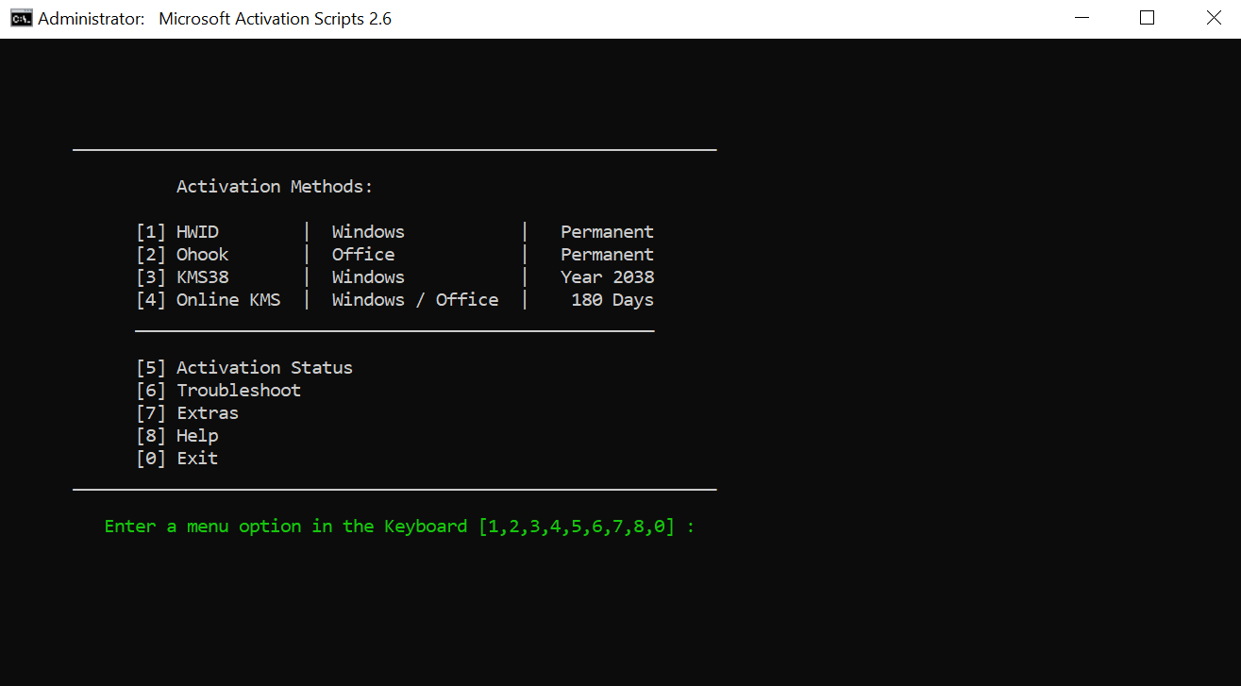This screenshot has height=686, width=1241.
Task: Select the Ohook Office option
Action: click(201, 255)
